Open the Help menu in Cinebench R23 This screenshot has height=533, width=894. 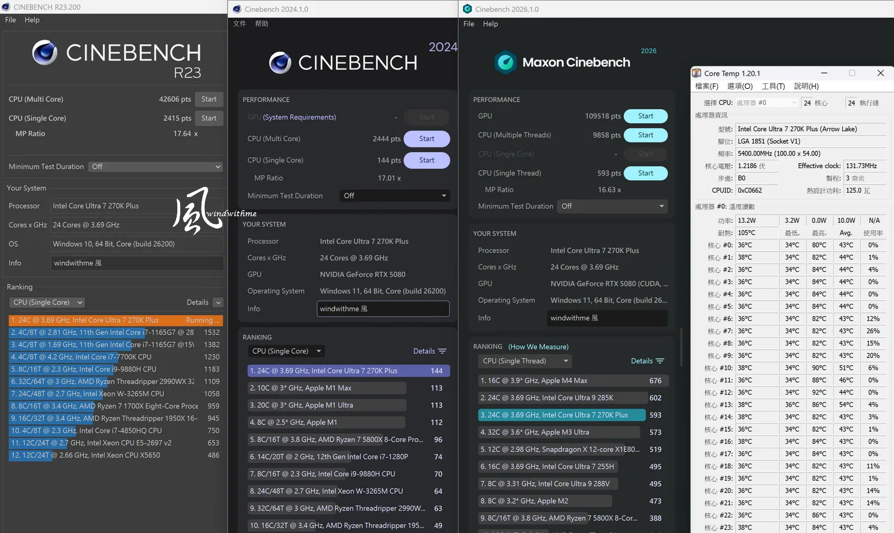pos(32,20)
